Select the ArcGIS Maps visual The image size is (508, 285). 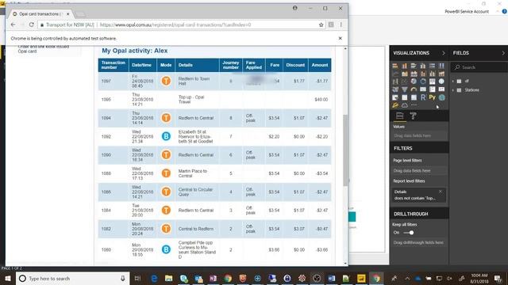[441, 97]
